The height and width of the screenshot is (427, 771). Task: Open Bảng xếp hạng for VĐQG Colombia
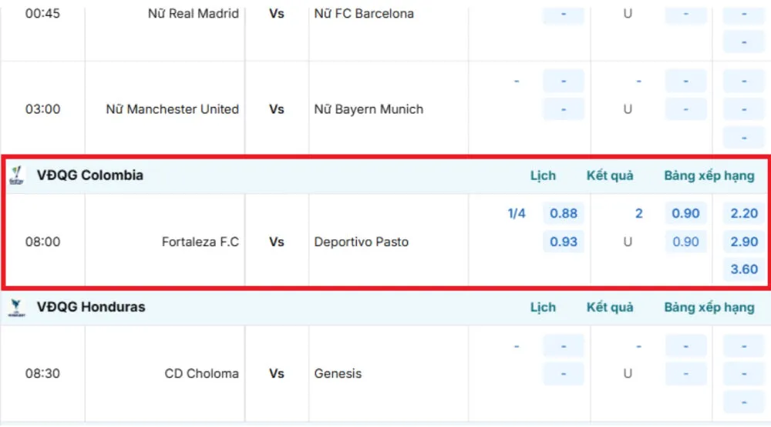pos(709,175)
